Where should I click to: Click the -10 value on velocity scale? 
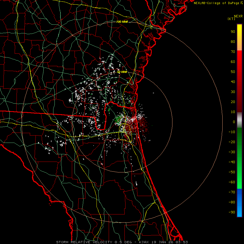232,132
